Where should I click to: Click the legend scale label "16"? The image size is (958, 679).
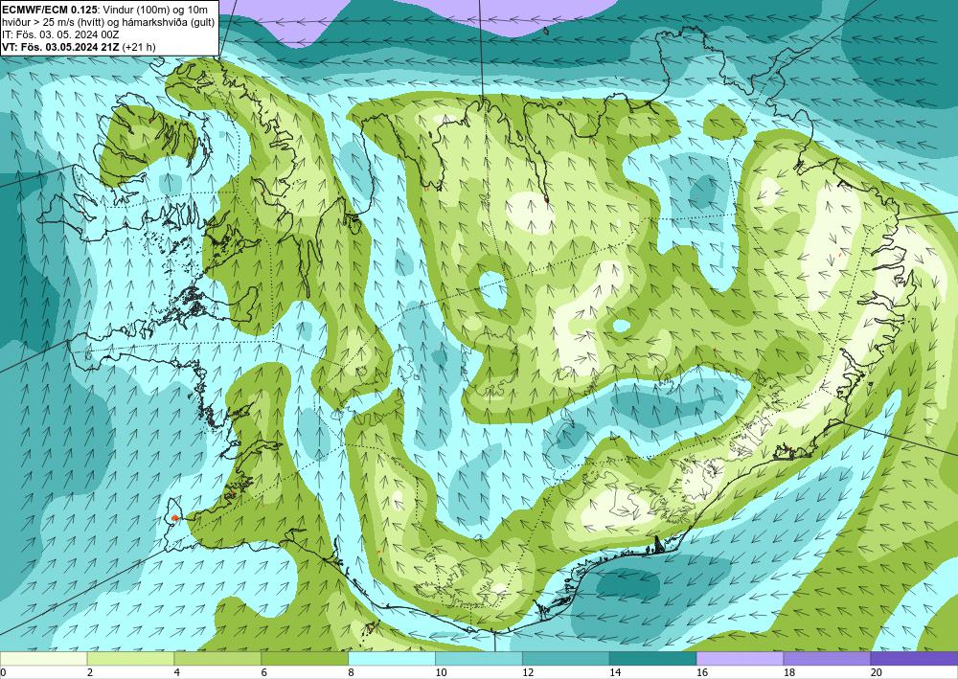click(x=702, y=673)
